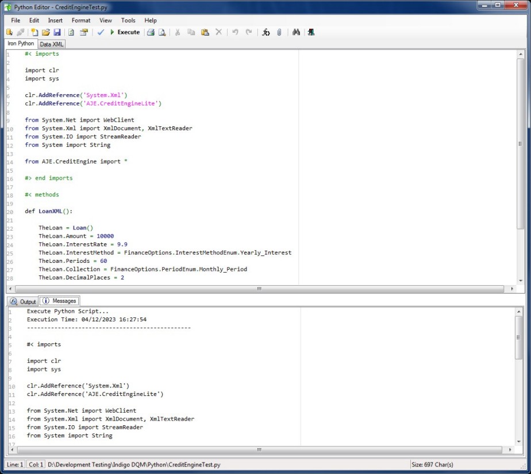This screenshot has height=474, width=531.
Task: Open the File menu
Action: coord(16,20)
